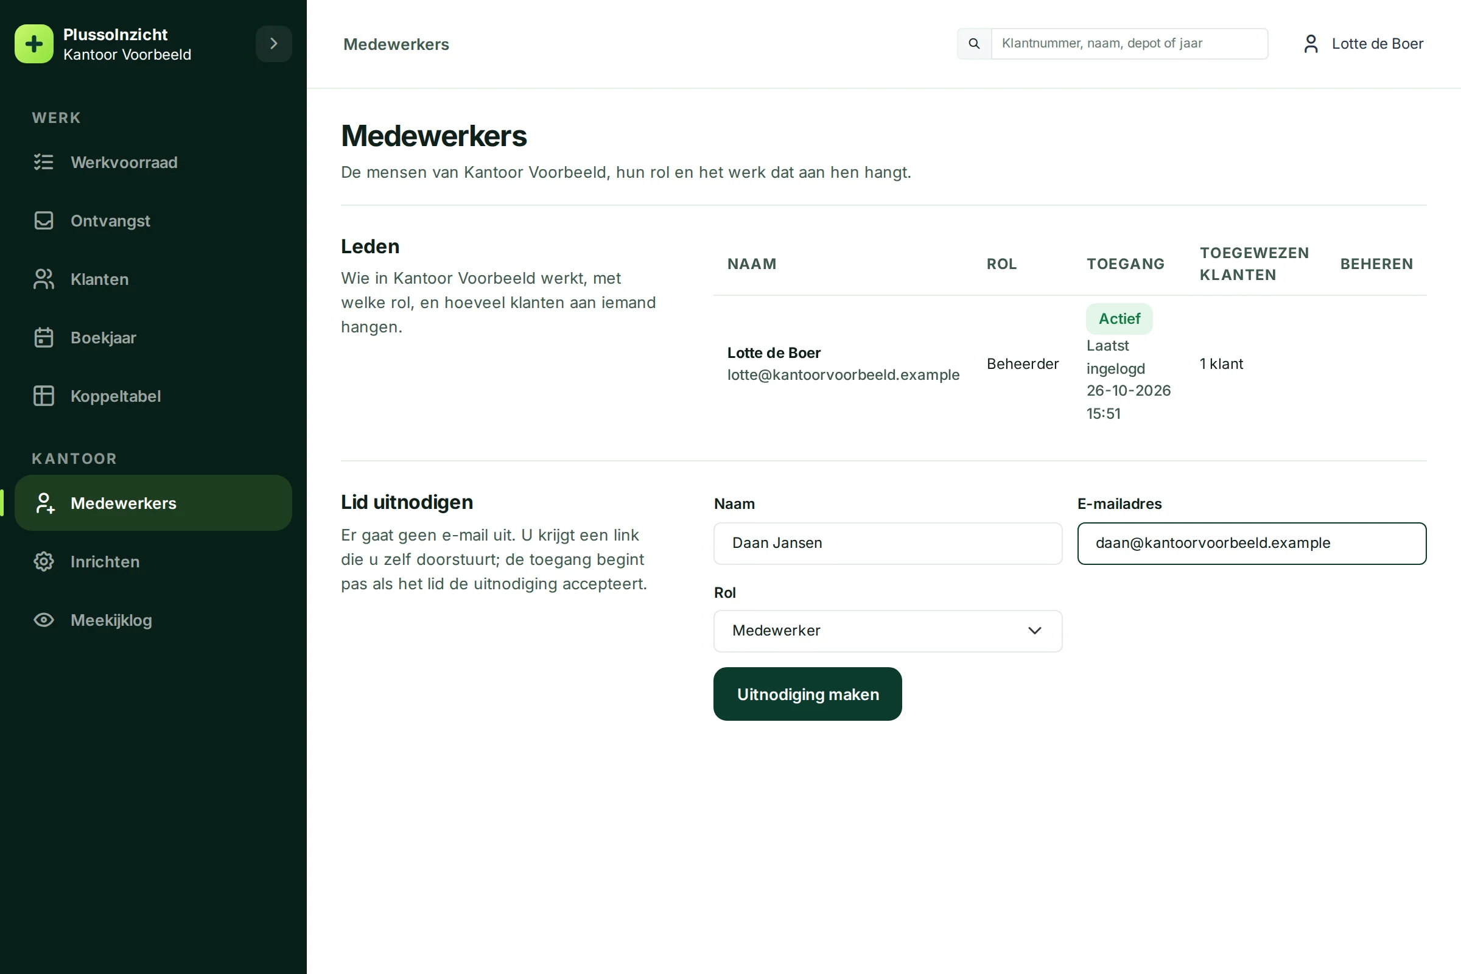Open the Klanten section
Screen dimensions: 1461x974
click(153, 279)
